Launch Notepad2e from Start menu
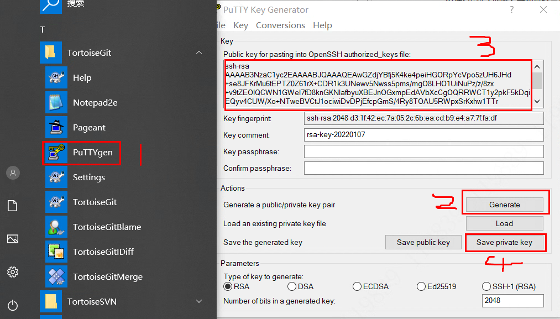Viewport: 560px width, 319px height. click(56, 102)
